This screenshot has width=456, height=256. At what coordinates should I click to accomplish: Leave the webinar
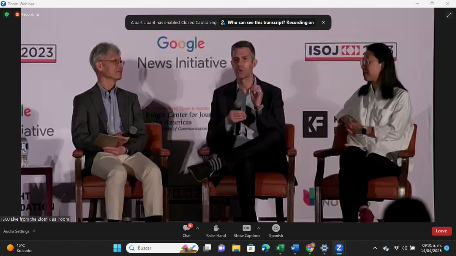[x=441, y=231]
